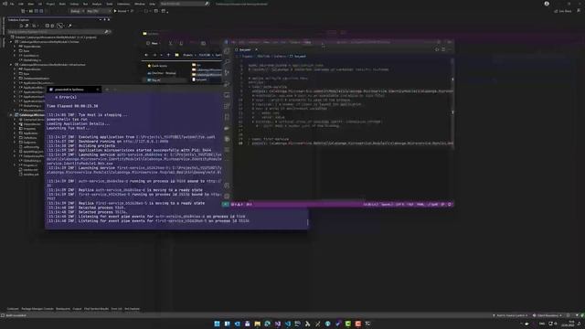Image resolution: width=585 pixels, height=329 pixels.
Task: Switch to the Output tab at the bottom
Action: (x=77, y=309)
